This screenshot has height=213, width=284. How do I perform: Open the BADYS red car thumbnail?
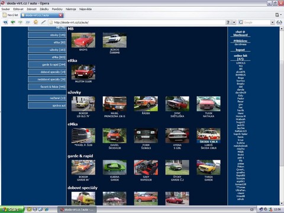pyautogui.click(x=83, y=40)
